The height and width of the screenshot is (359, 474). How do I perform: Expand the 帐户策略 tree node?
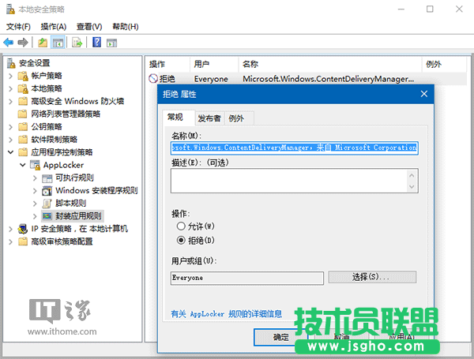click(x=10, y=76)
